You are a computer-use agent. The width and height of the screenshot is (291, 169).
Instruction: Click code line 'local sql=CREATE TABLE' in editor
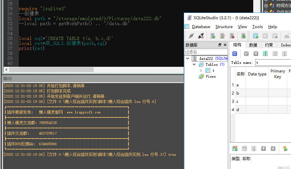[66, 38]
